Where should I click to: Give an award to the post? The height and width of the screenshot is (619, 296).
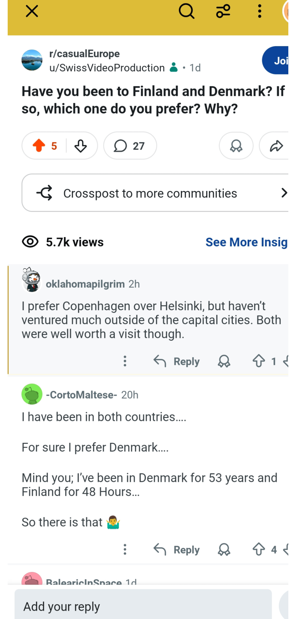(x=236, y=146)
